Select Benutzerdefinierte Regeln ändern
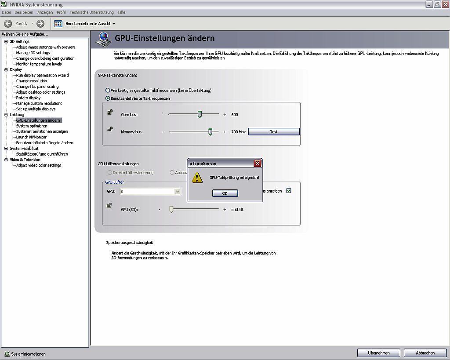The height and width of the screenshot is (360, 450). 45,143
